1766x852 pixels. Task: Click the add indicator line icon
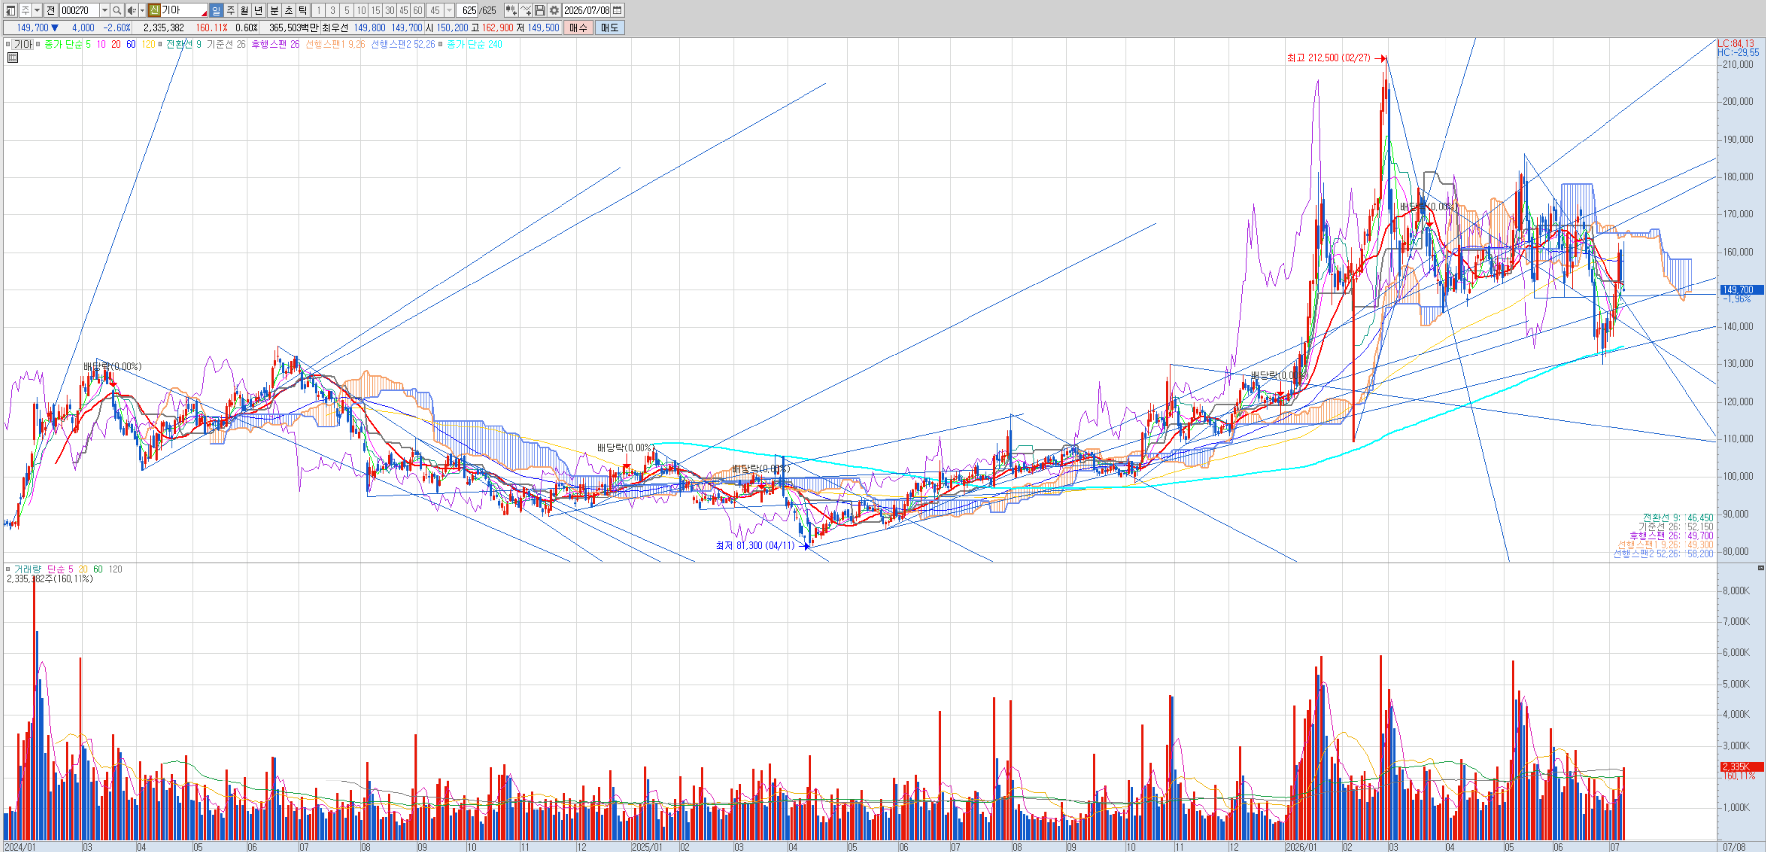526,10
